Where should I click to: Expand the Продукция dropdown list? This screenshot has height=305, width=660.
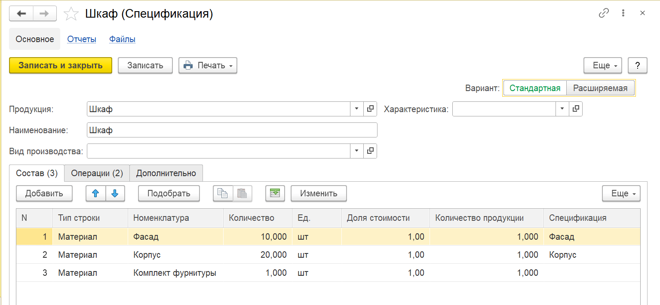356,109
